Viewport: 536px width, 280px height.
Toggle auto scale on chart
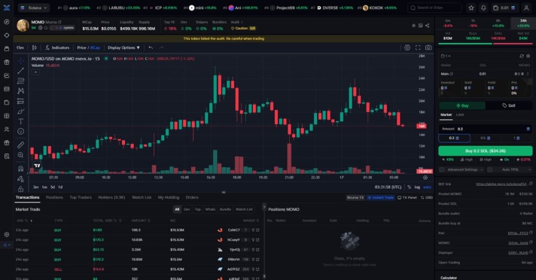pyautogui.click(x=427, y=187)
